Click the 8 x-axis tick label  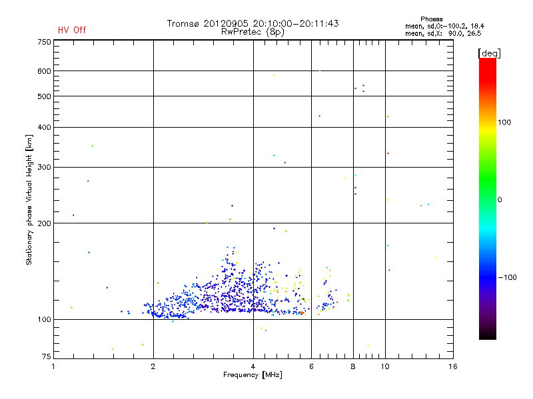(x=353, y=366)
